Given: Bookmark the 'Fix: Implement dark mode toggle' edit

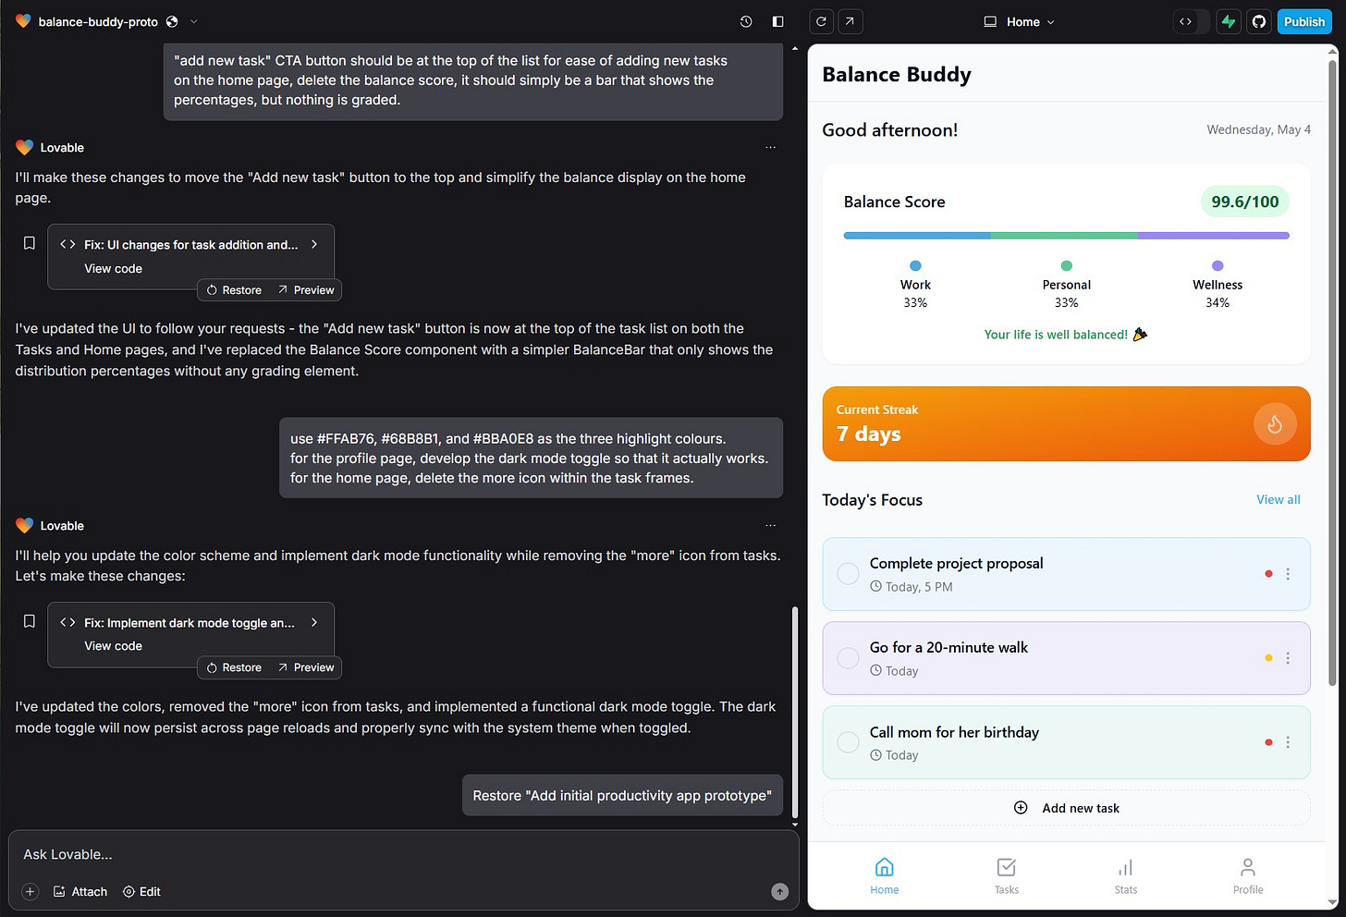Looking at the screenshot, I should pos(30,621).
